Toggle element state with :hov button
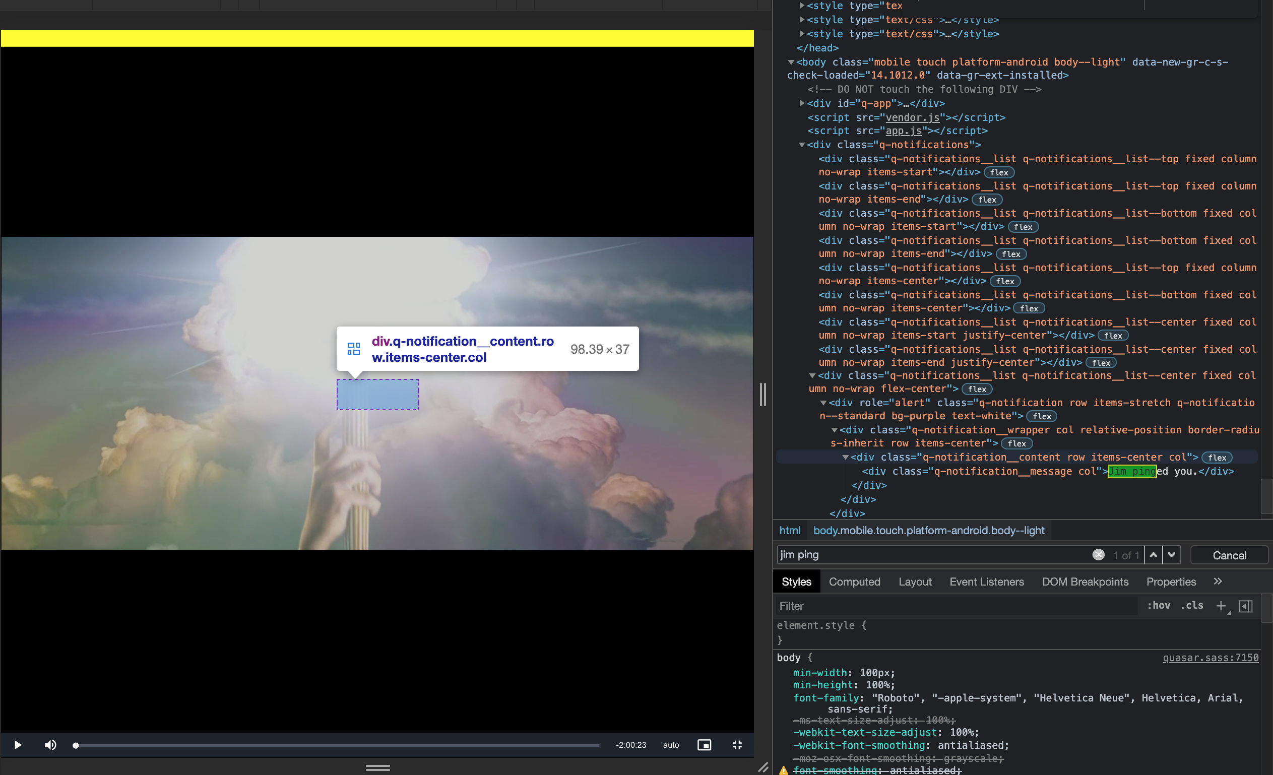Screen dimensions: 1273x775 tap(1159, 606)
